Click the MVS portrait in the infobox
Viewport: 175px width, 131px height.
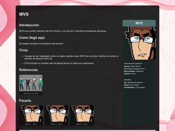[x=139, y=43]
